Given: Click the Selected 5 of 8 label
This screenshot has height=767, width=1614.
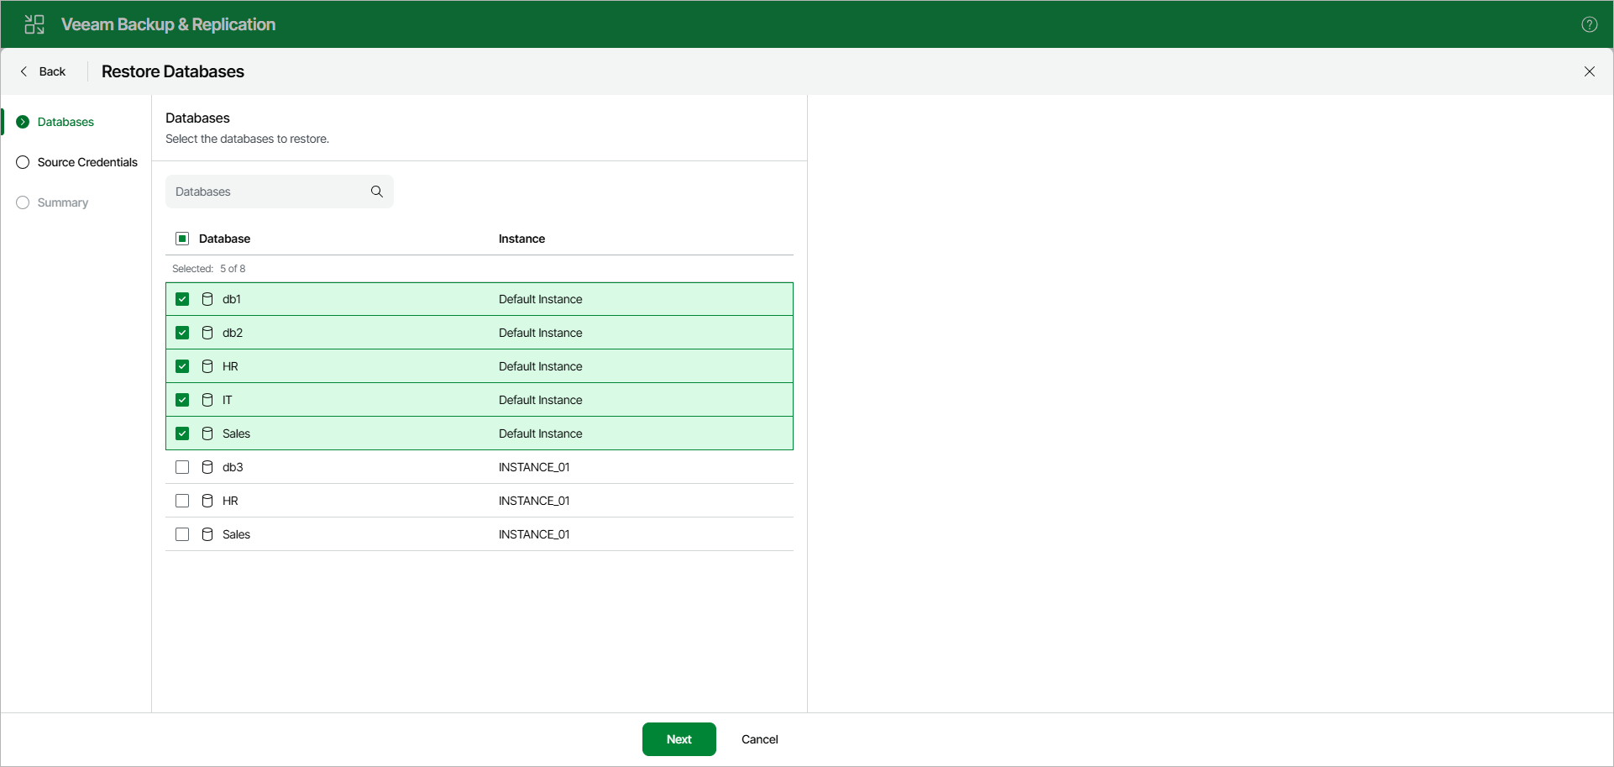Looking at the screenshot, I should point(209,269).
